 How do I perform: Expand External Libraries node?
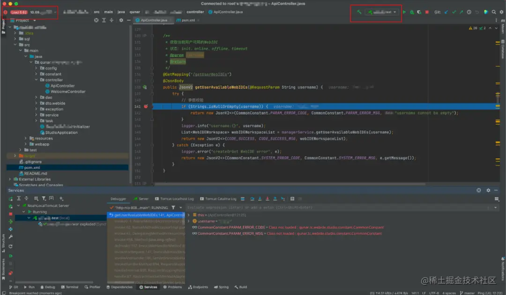(x=10, y=179)
